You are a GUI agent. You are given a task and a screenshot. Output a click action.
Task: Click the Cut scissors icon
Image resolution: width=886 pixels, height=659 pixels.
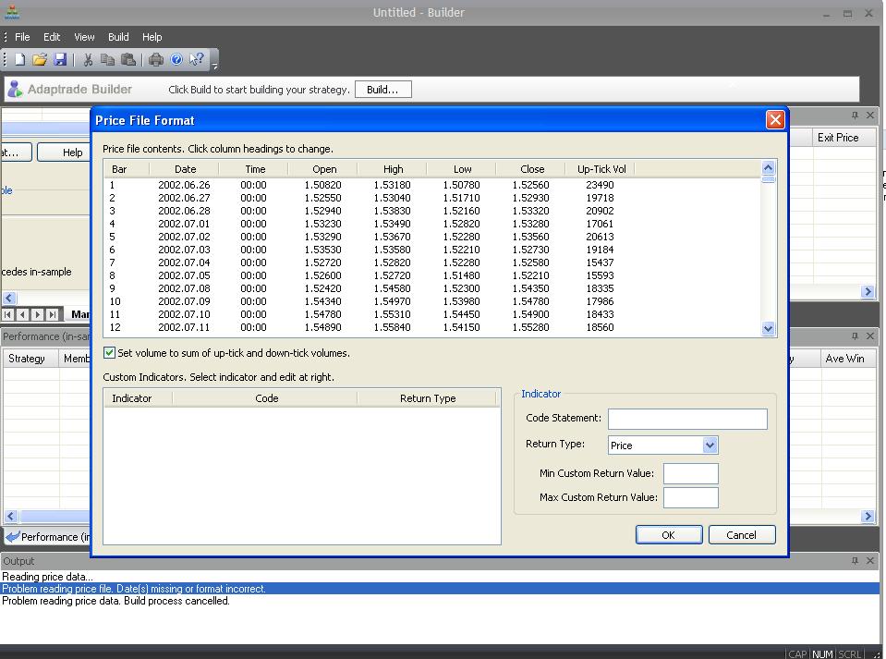point(88,60)
